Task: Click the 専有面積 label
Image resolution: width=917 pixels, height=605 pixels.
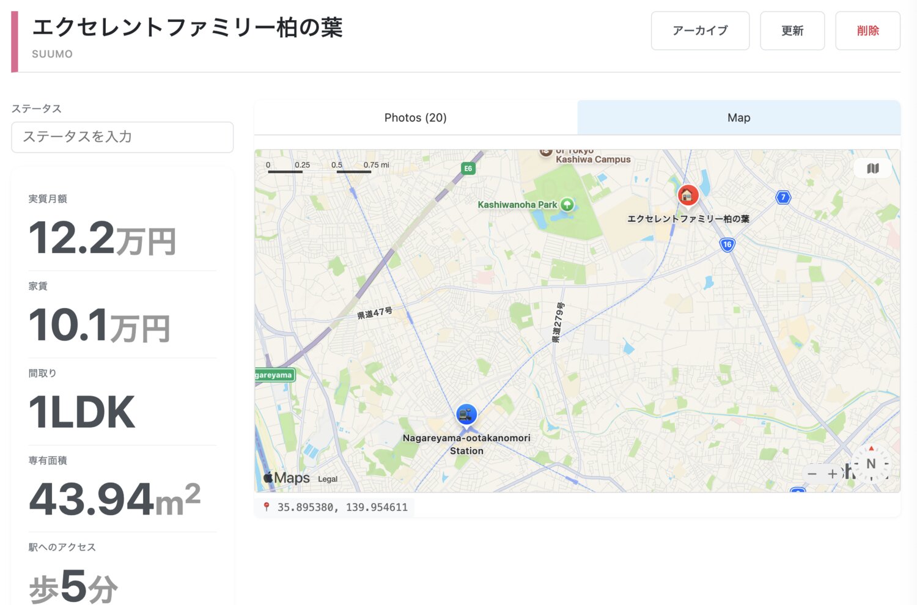Action: (x=48, y=460)
